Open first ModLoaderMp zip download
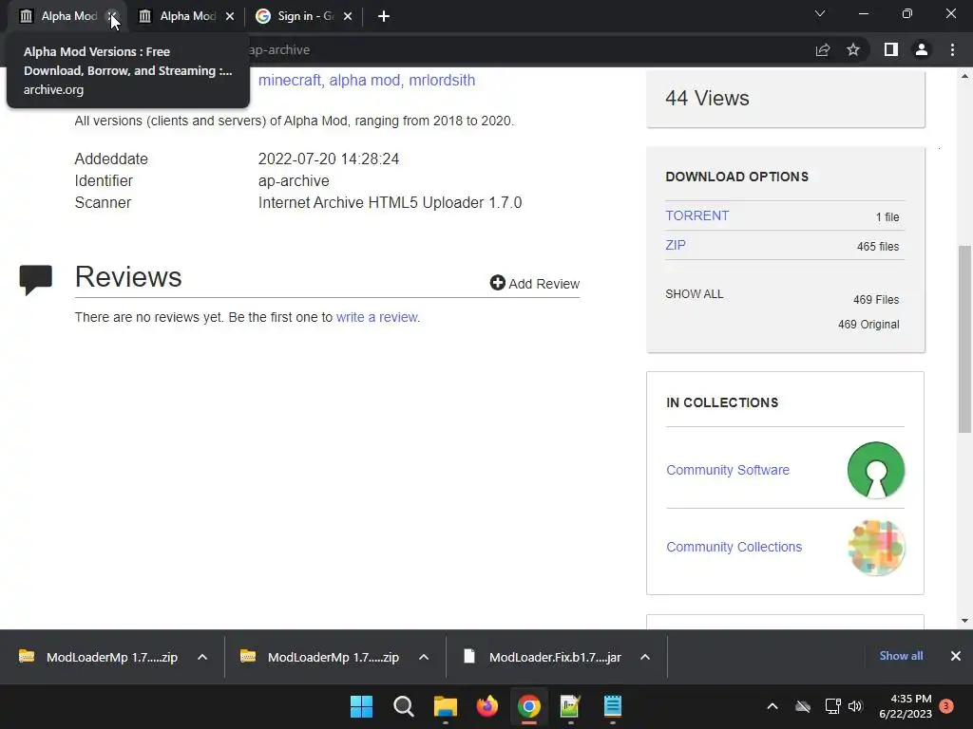The height and width of the screenshot is (729, 973). (99, 657)
